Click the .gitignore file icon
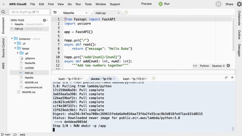The image size is (242, 136). tap(21, 58)
